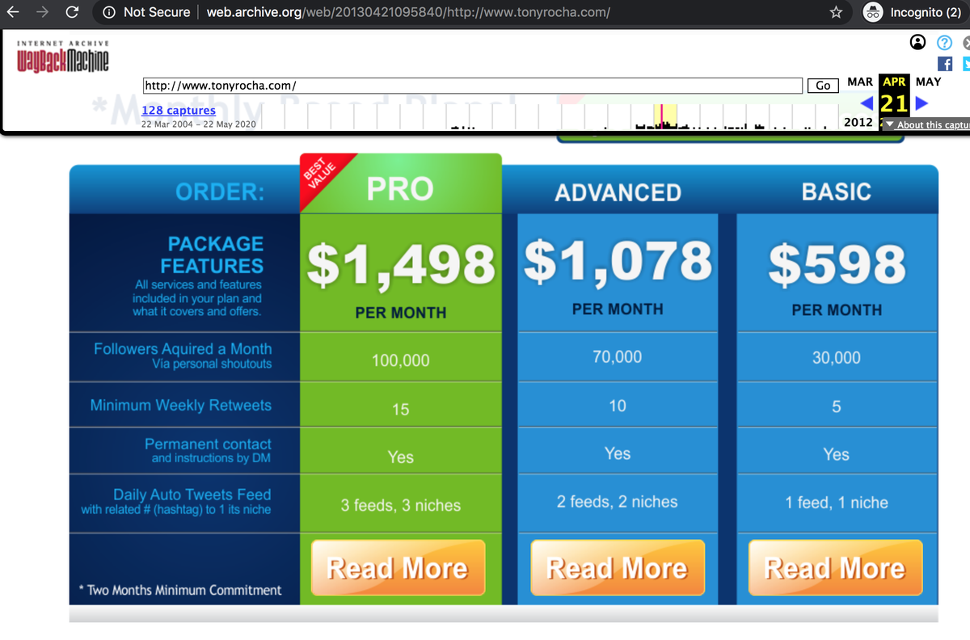The height and width of the screenshot is (640, 970).
Task: Go to the next capture with right arrow
Action: tap(921, 103)
